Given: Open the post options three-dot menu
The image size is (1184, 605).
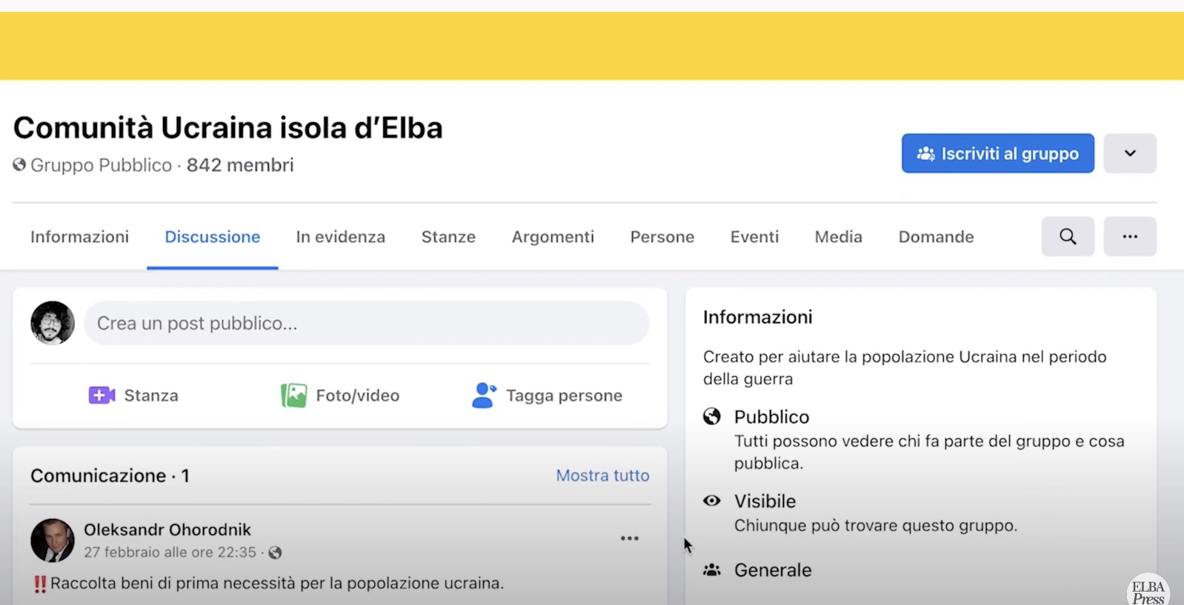Looking at the screenshot, I should pyautogui.click(x=629, y=538).
